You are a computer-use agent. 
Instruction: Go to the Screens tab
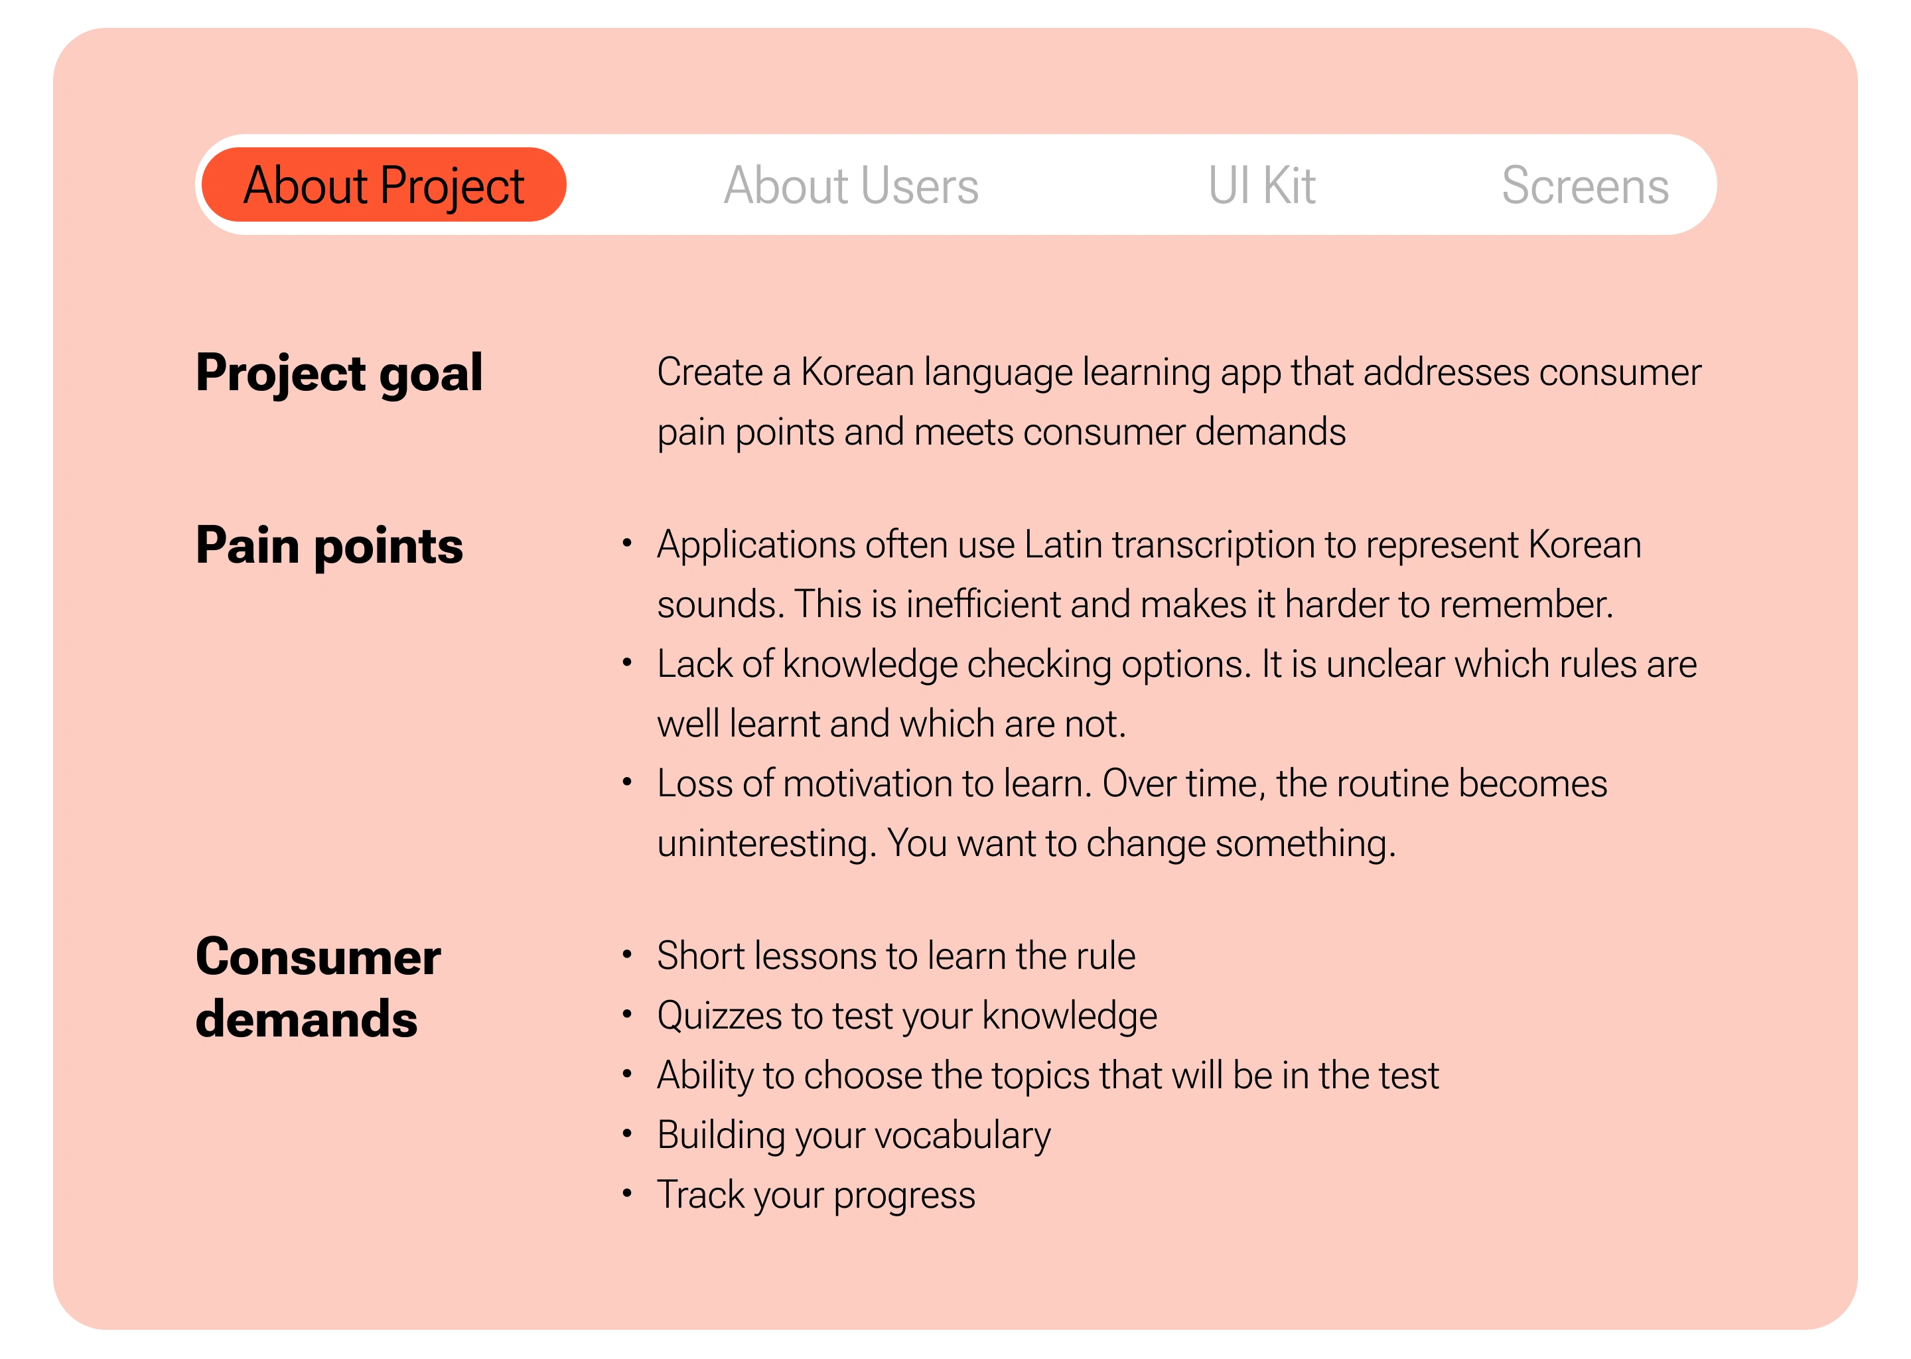[1585, 185]
